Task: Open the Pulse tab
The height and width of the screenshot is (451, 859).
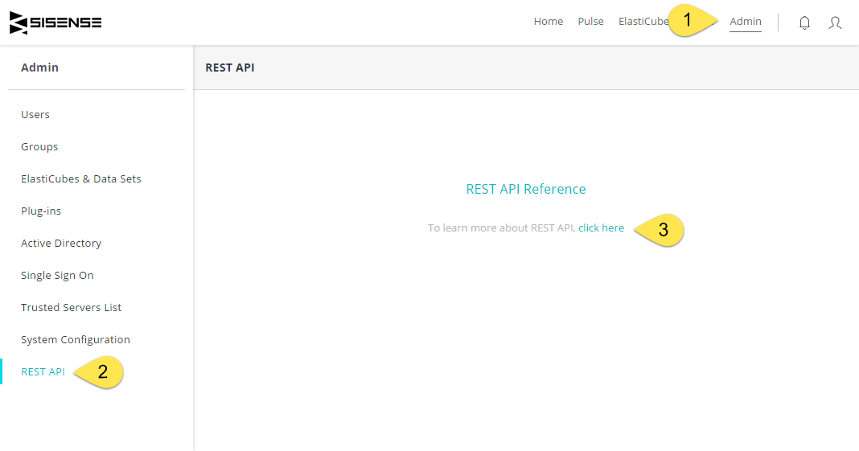Action: pos(590,22)
